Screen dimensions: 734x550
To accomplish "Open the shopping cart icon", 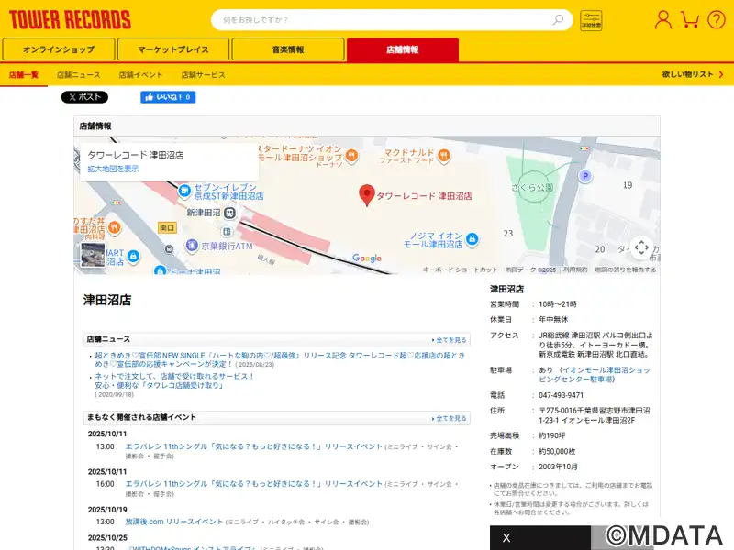I will [x=690, y=20].
